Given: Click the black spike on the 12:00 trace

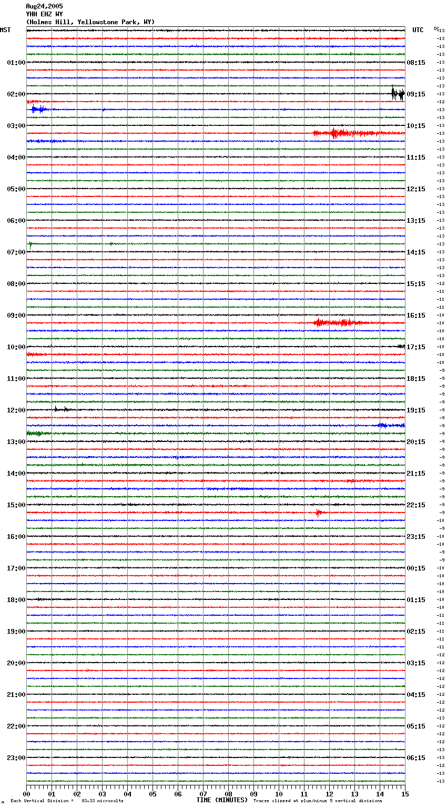Looking at the screenshot, I should 61,409.
